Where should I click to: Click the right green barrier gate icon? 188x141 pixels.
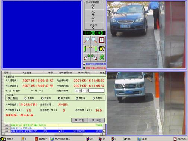pyautogui.click(x=94, y=48)
